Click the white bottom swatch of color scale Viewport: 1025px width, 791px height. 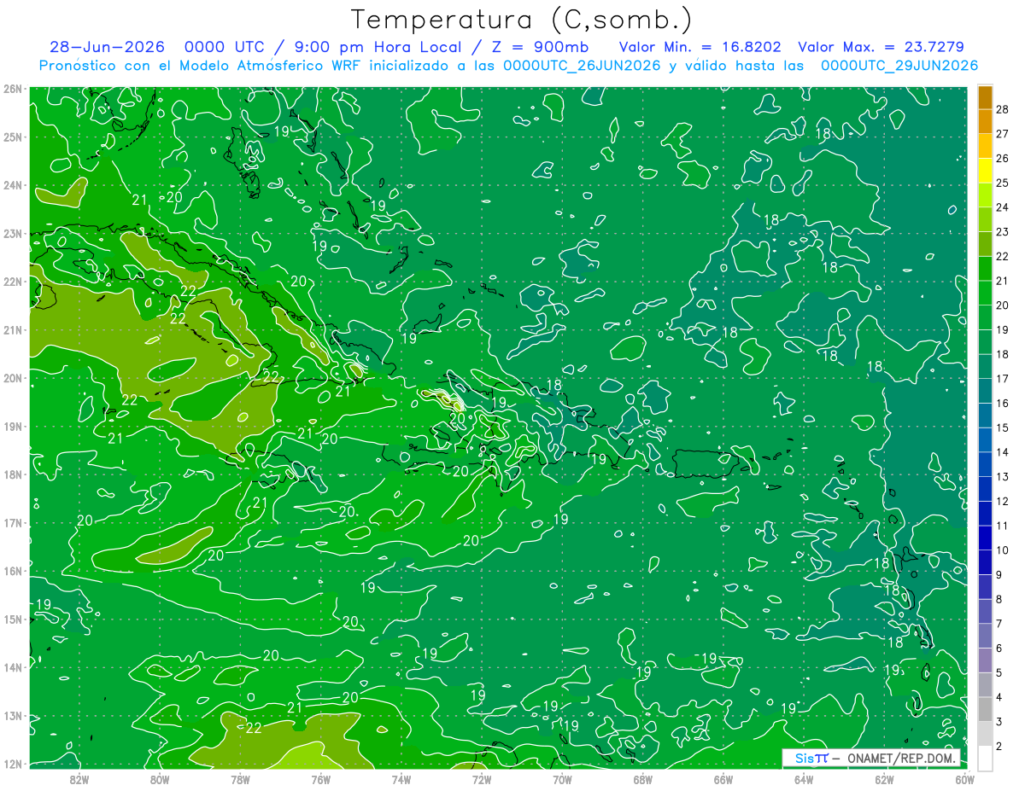[985, 758]
